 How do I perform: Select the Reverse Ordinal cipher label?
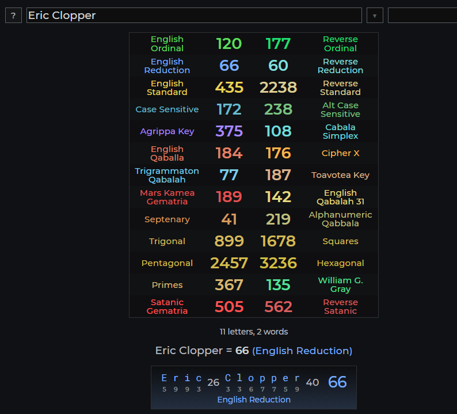click(x=340, y=44)
